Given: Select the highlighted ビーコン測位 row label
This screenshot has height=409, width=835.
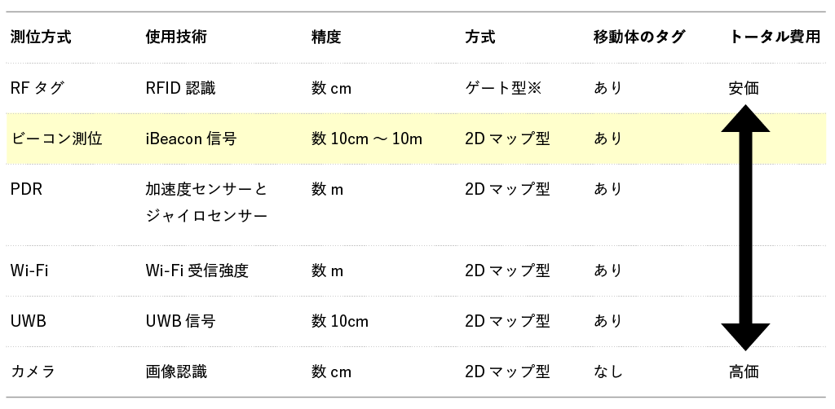Looking at the screenshot, I should (x=56, y=139).
